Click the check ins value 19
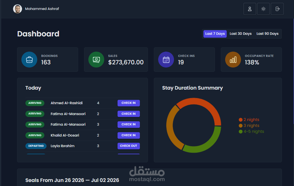 (x=181, y=62)
